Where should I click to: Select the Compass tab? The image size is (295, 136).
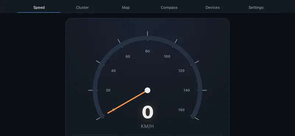pos(169,7)
